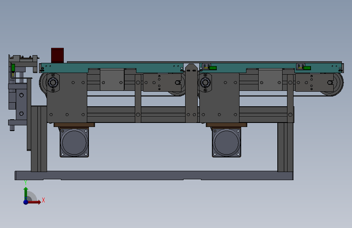Select the large left gearbox mounting plate

pyautogui.click(x=67, y=98)
